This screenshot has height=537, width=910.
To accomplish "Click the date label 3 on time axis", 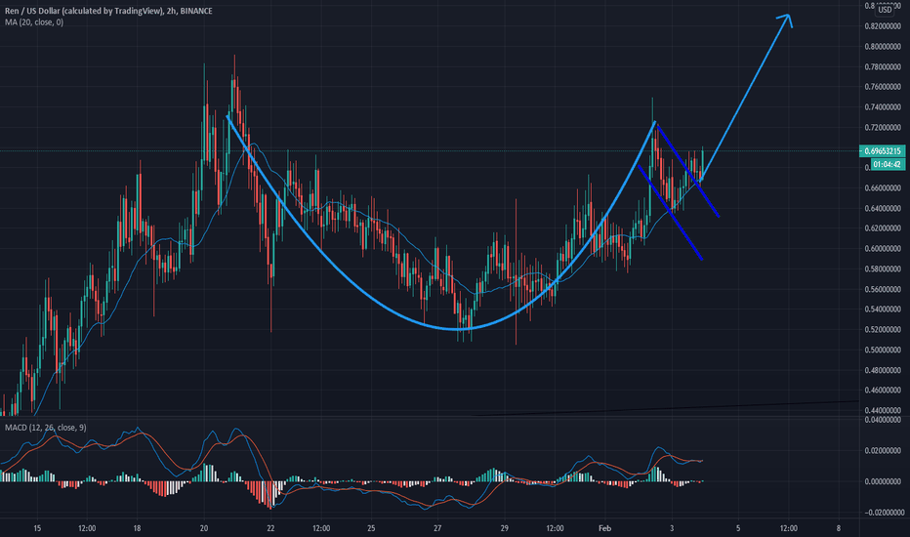I will click(672, 528).
